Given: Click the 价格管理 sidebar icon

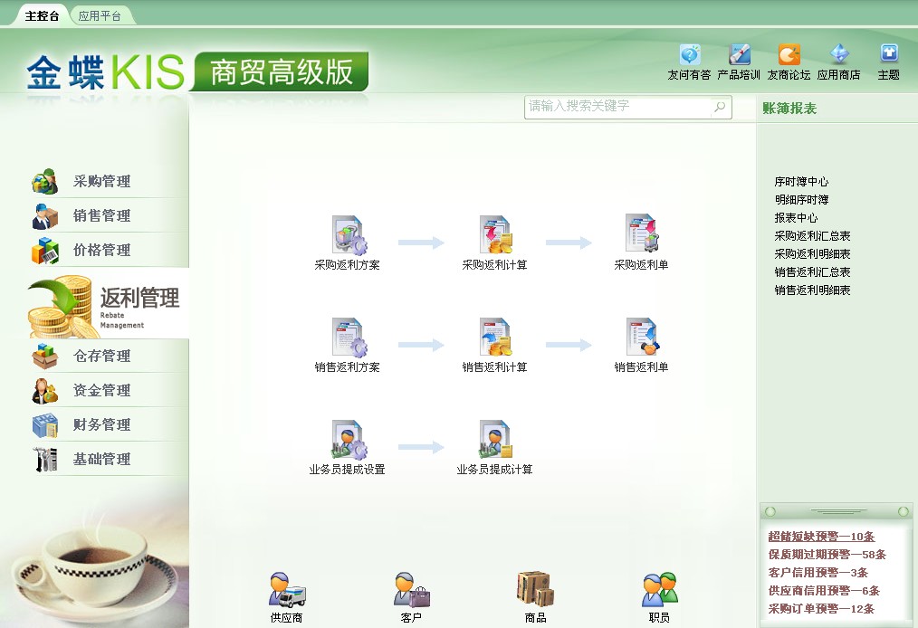Looking at the screenshot, I should (x=45, y=251).
